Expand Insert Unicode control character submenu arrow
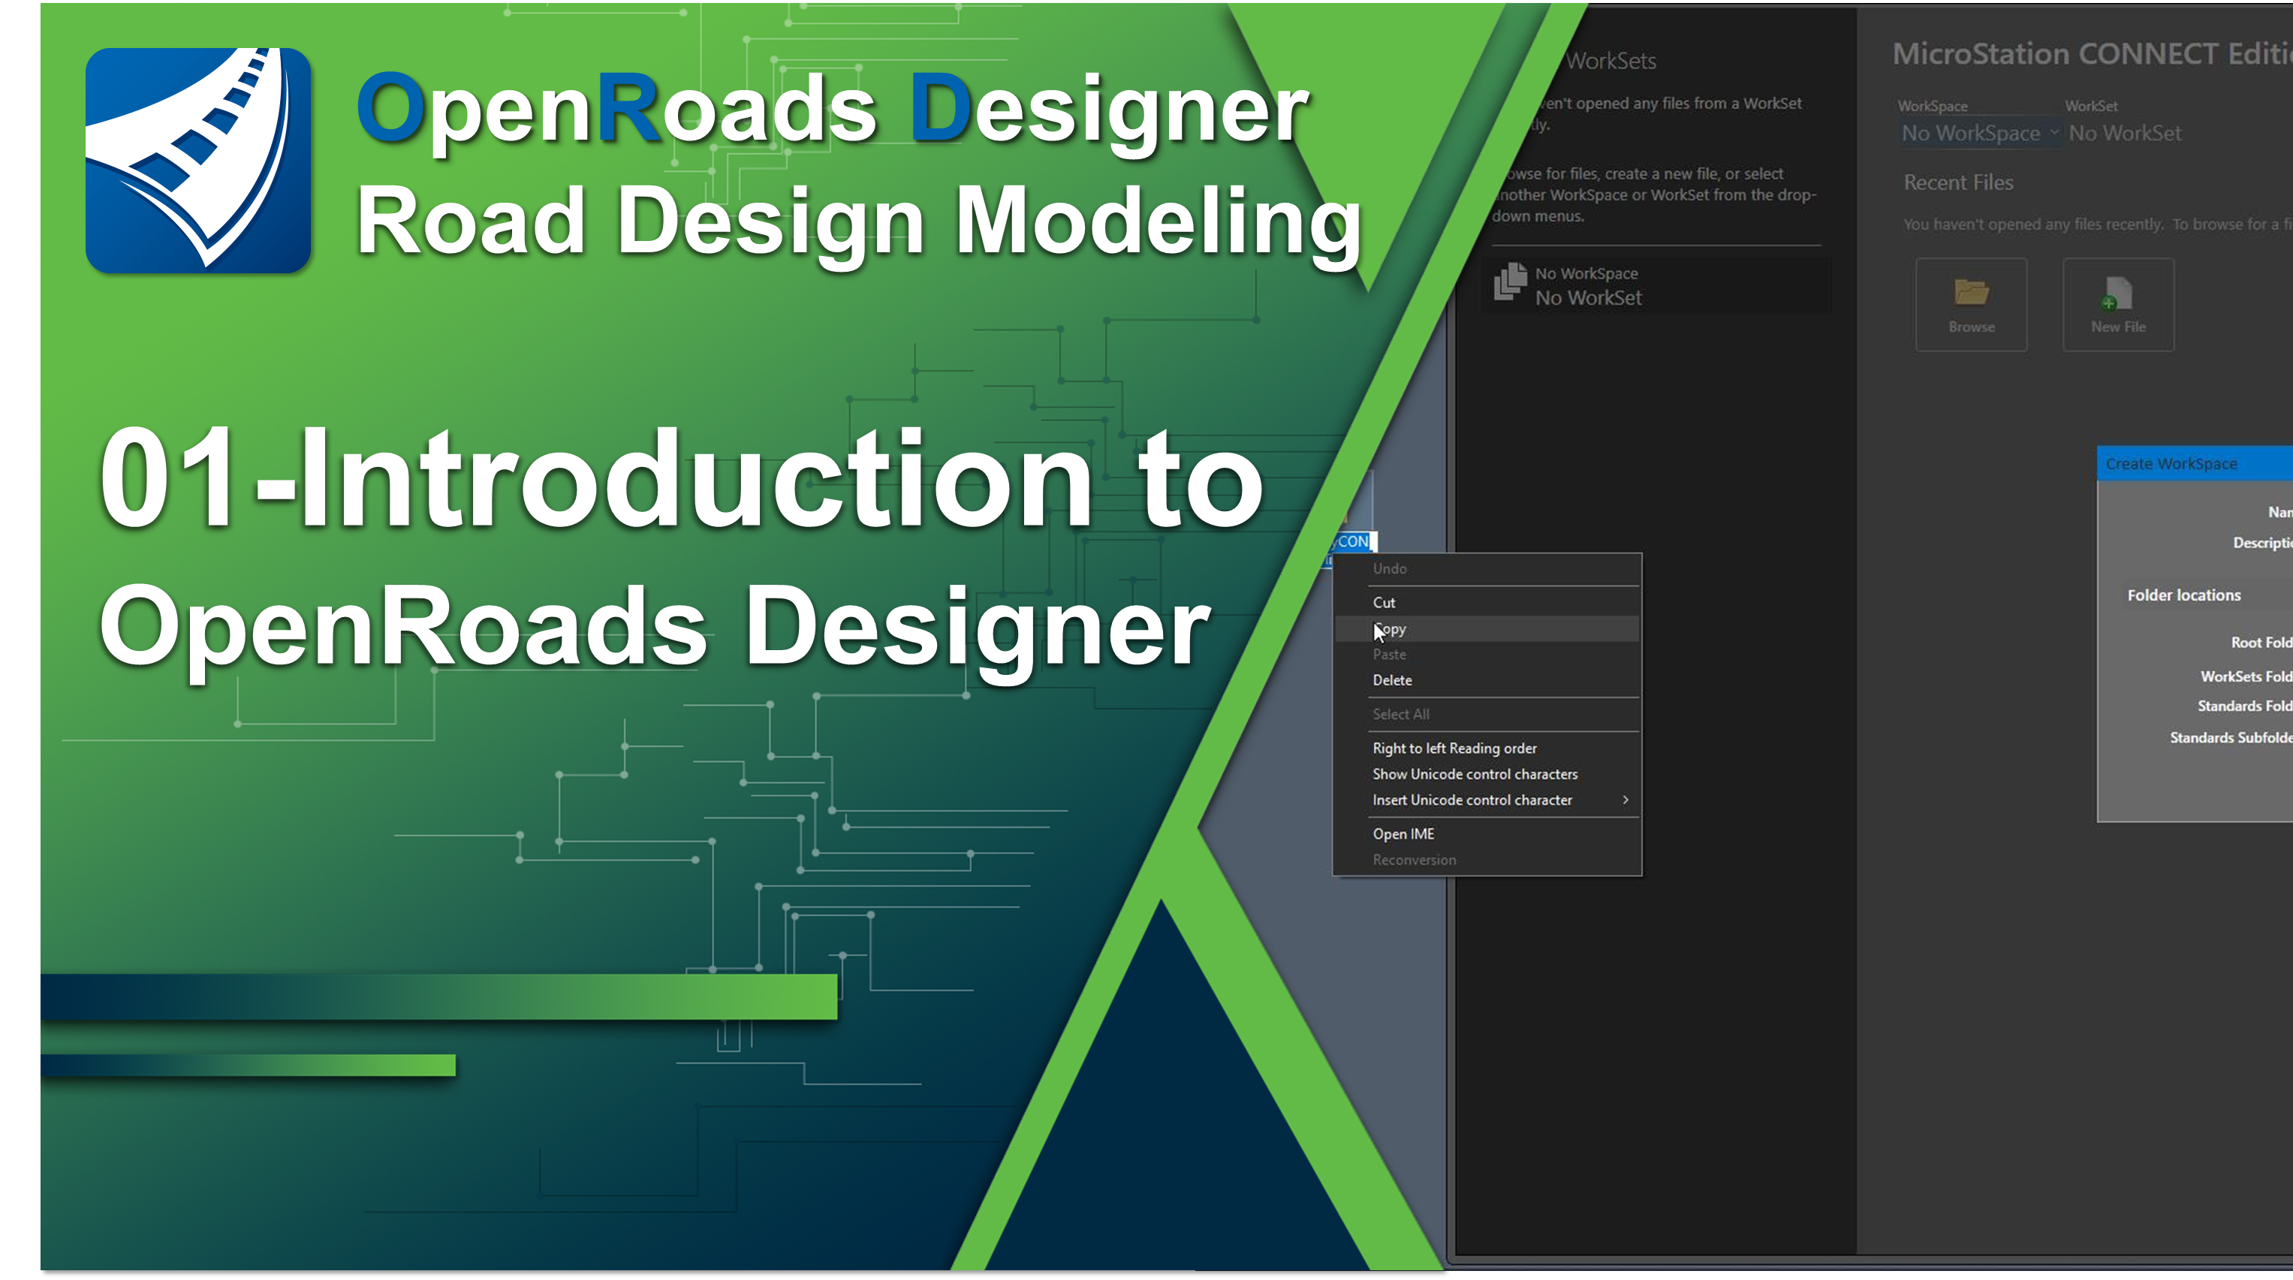This screenshot has width=2293, height=1280. point(1625,800)
